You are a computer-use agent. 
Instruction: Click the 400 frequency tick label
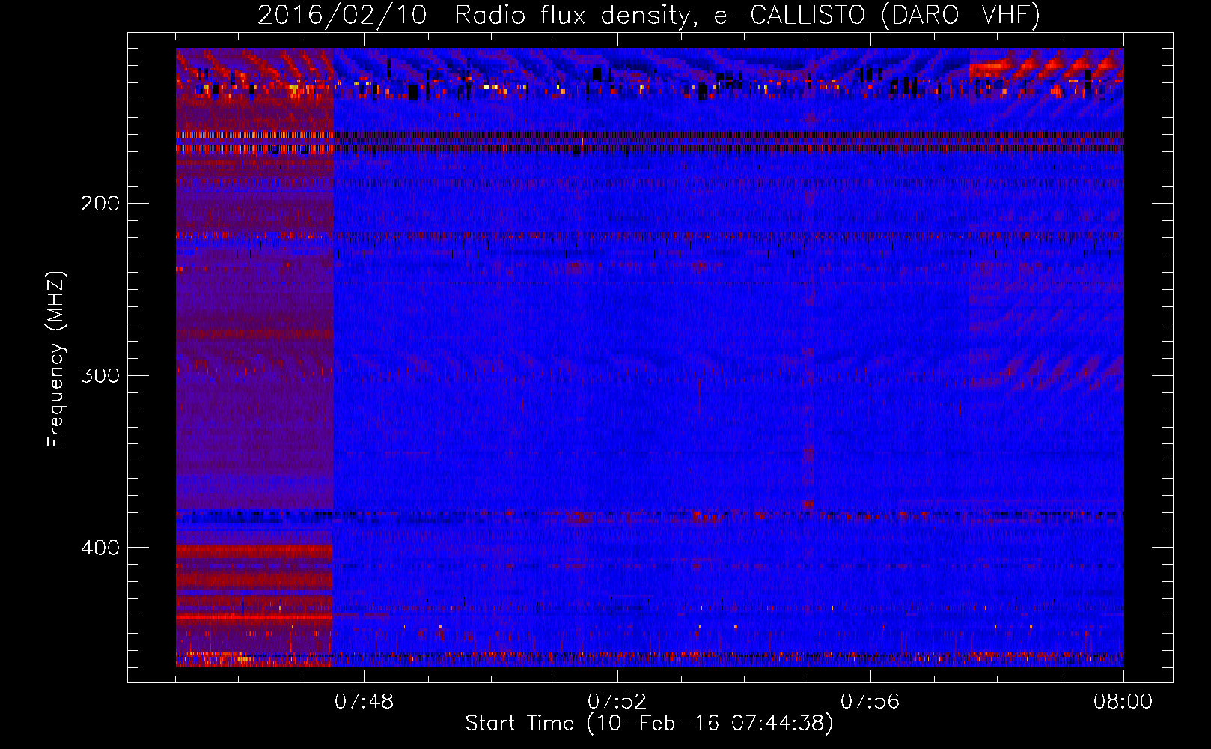click(100, 548)
